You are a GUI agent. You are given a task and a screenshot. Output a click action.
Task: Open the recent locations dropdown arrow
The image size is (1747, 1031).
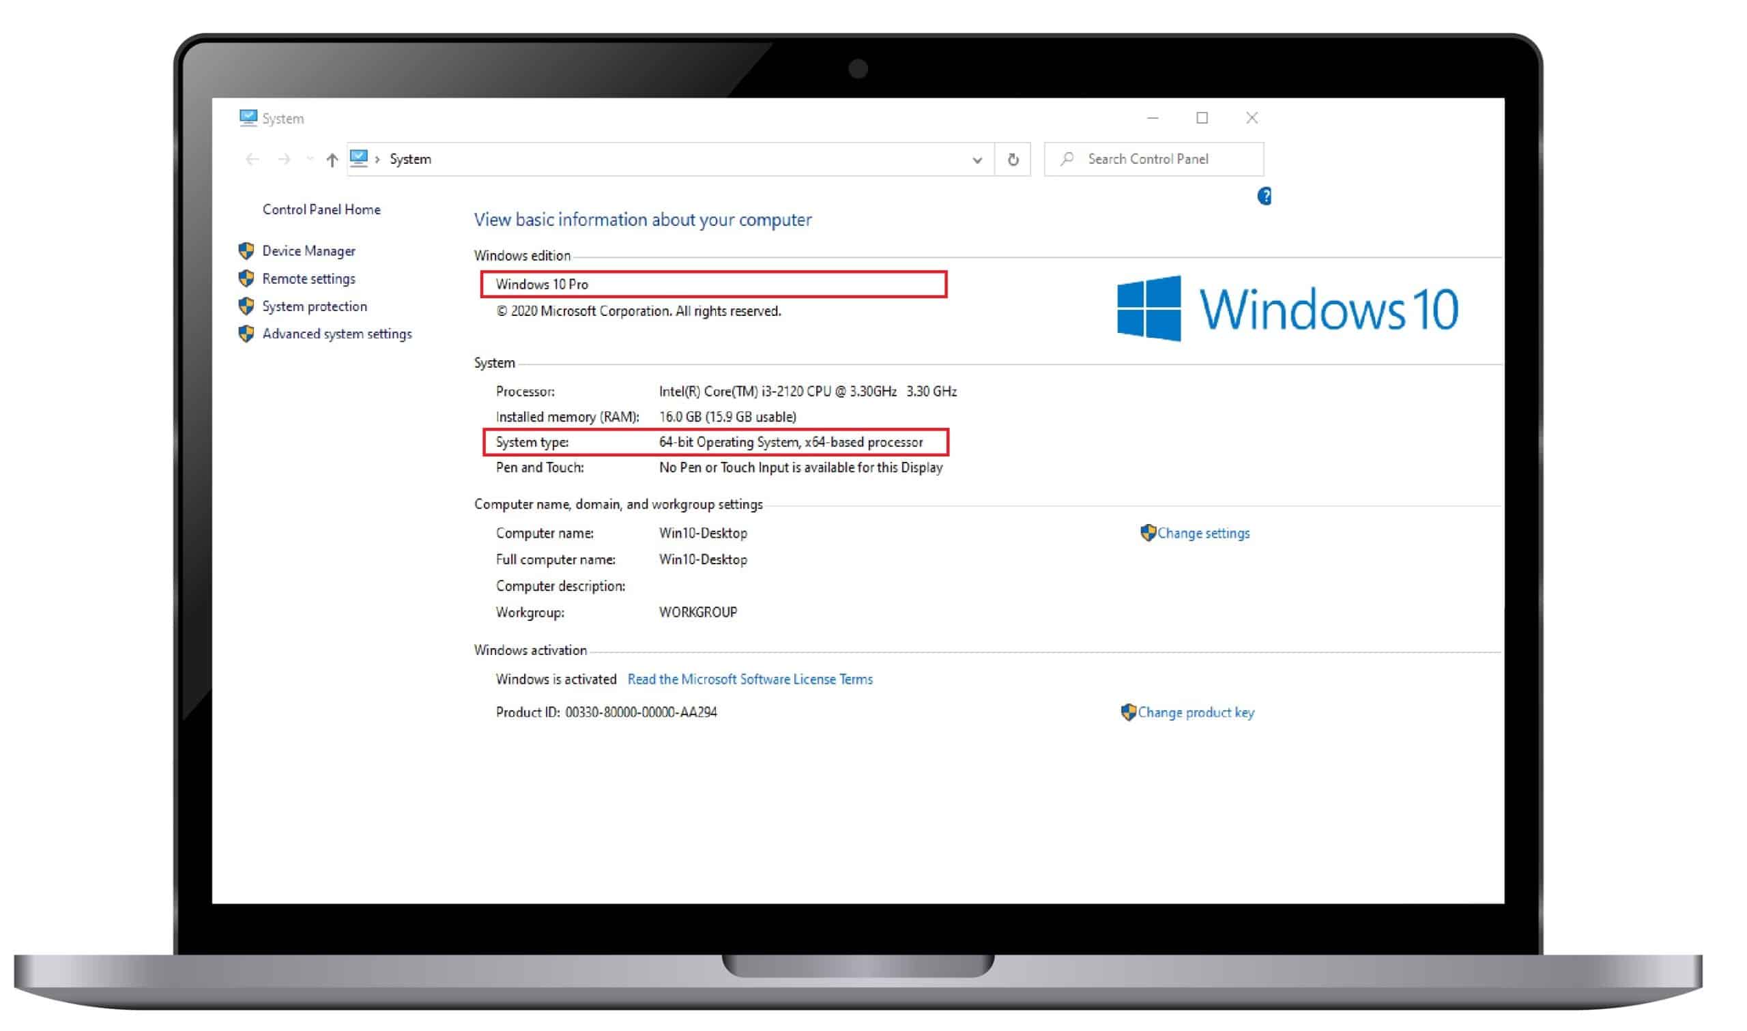310,160
